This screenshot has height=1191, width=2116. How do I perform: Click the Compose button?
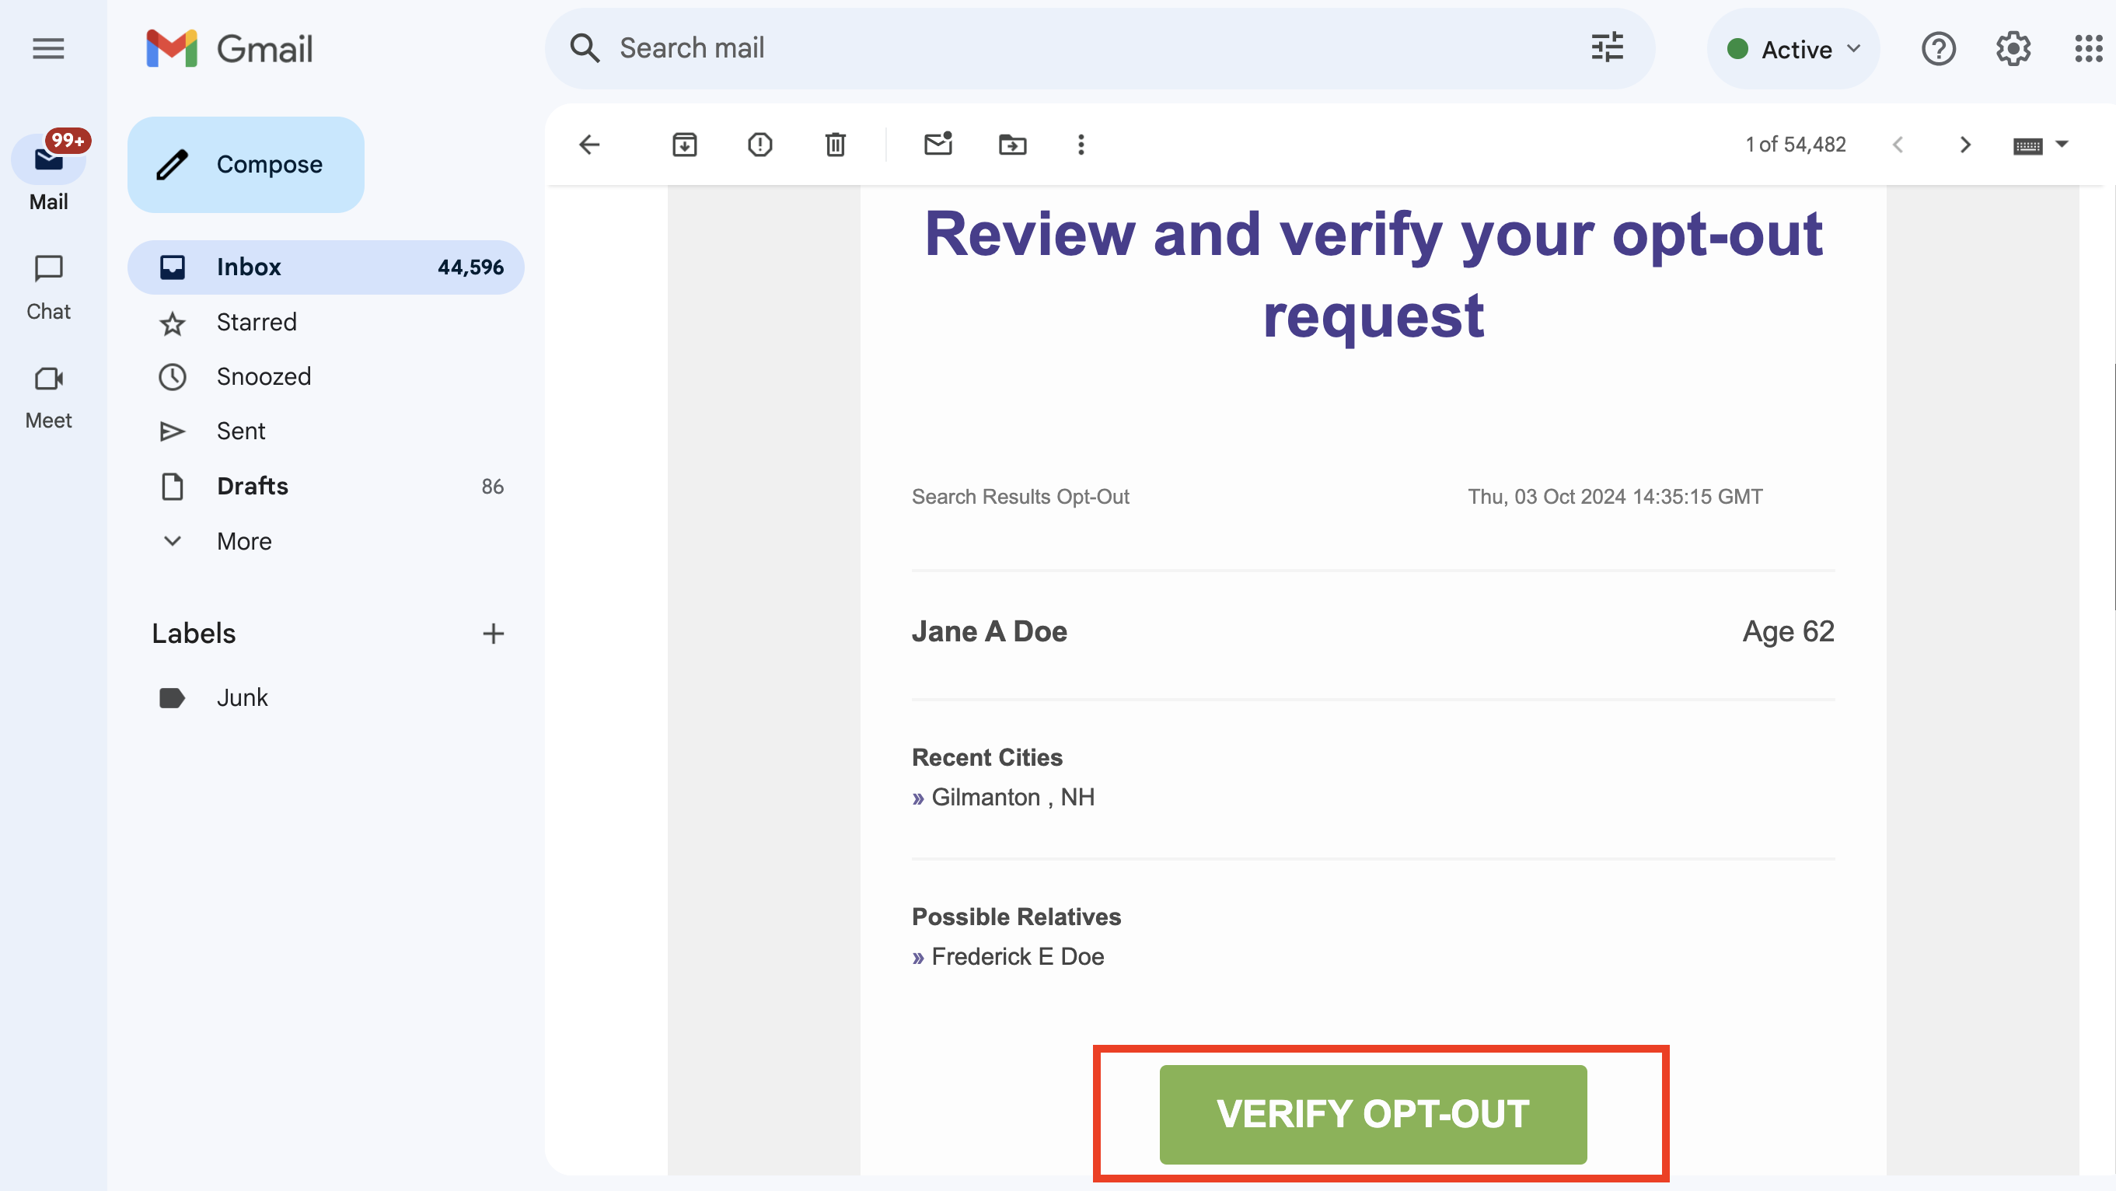(x=246, y=164)
